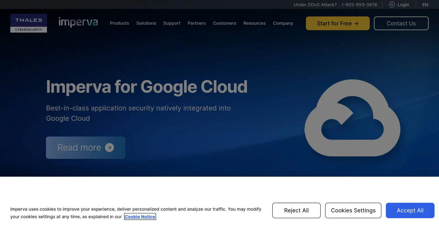Open the Company menu
The image size is (439, 247).
[x=283, y=23]
